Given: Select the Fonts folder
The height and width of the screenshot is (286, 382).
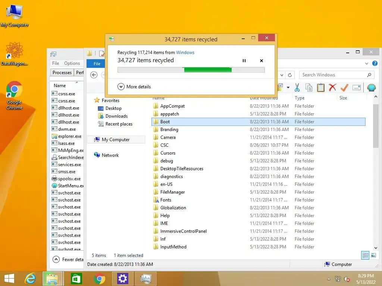Looking at the screenshot, I should click(x=166, y=200).
